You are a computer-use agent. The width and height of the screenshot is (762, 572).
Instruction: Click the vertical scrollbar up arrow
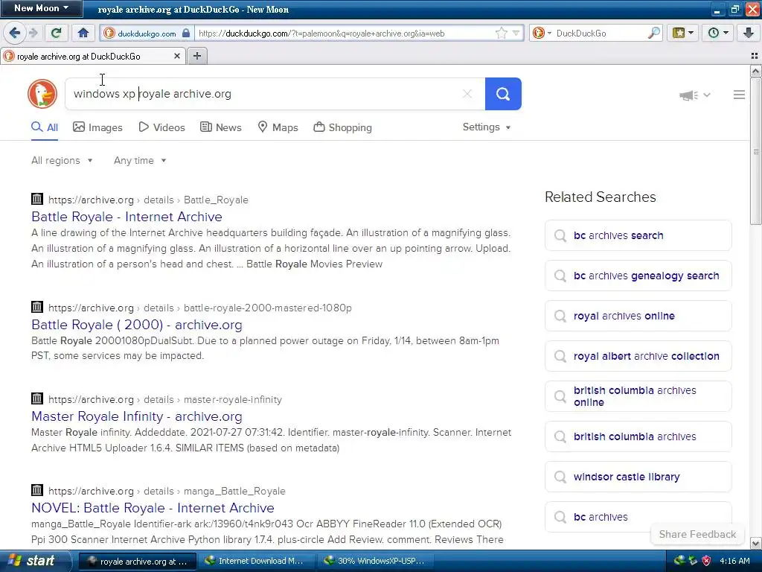[756, 72]
